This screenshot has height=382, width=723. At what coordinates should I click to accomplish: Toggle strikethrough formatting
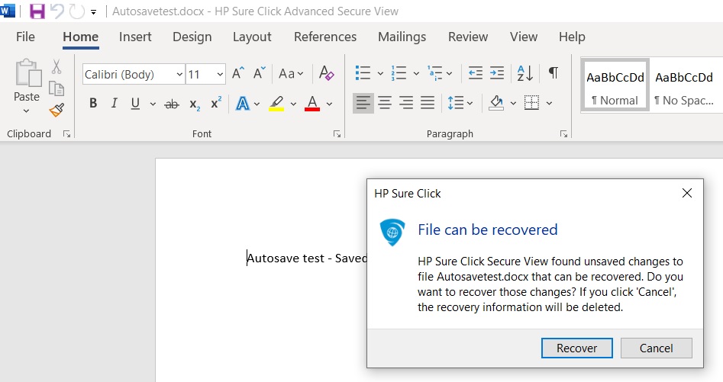(172, 104)
